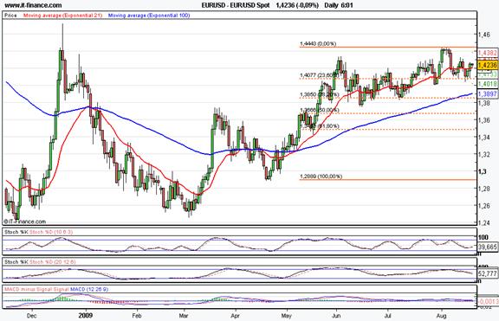Select the 1,4077 (23,60%) Fibonacci label
This screenshot has width=499, height=321.
point(318,75)
